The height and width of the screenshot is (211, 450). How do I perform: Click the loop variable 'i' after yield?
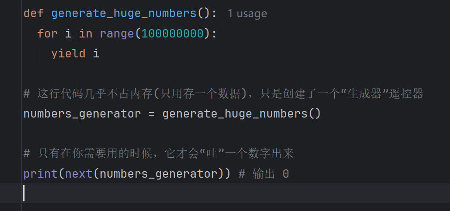pos(96,54)
